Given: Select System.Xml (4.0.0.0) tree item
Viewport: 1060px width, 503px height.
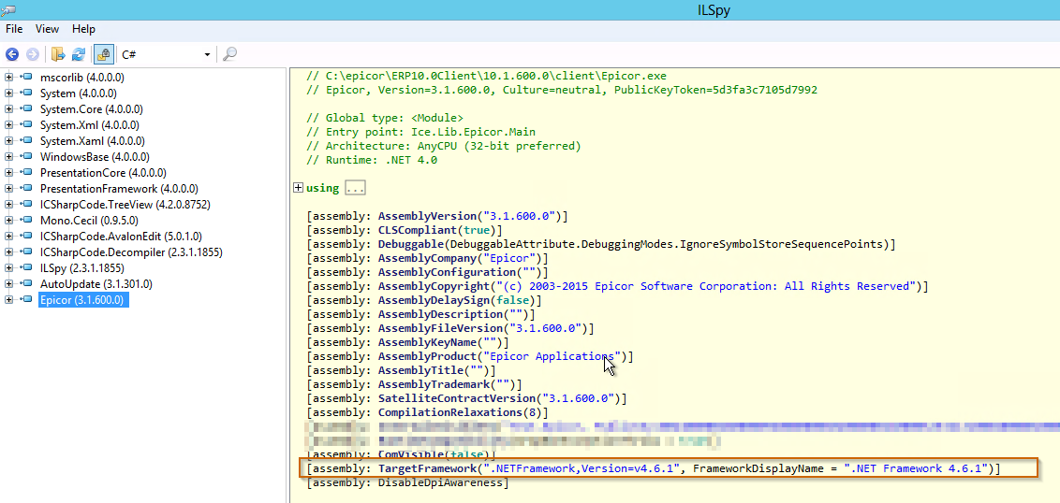Looking at the screenshot, I should [x=89, y=125].
